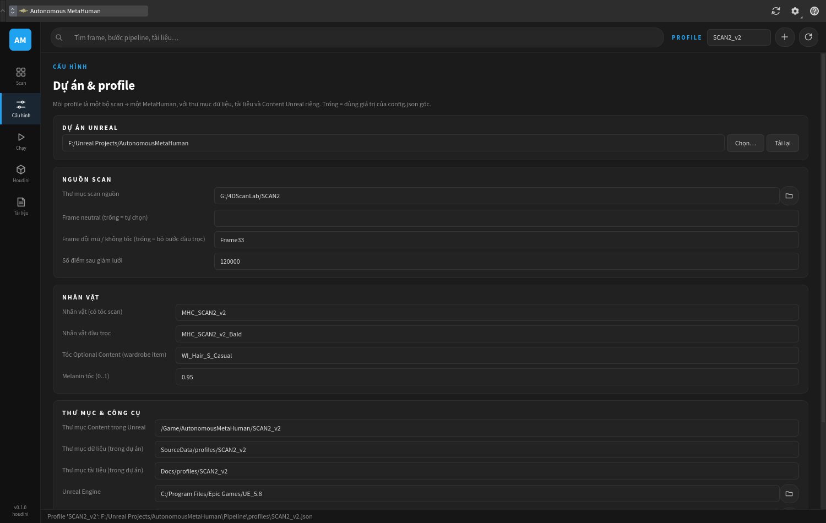826x523 pixels.
Task: Expand the Autonomous MetaHuman window switcher
Action: click(78, 11)
